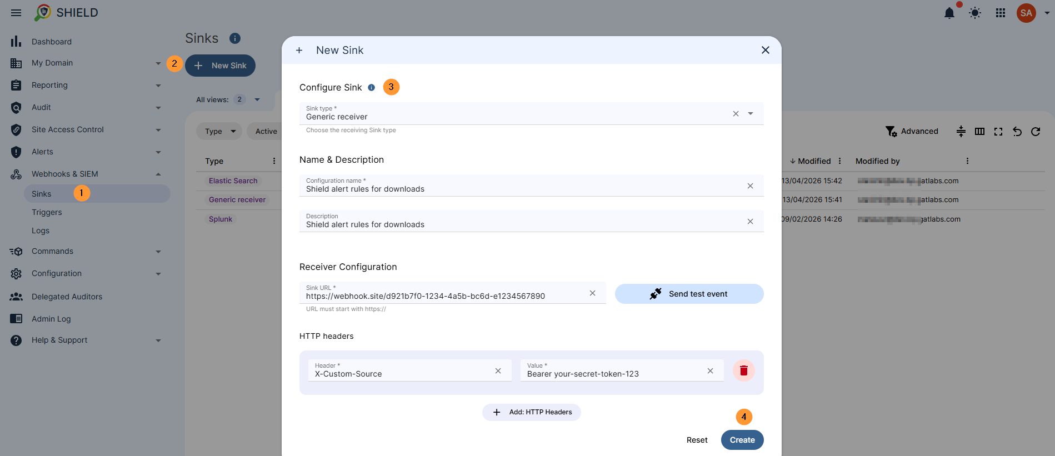This screenshot has width=1055, height=456.
Task: Expand the Help & Support menu
Action: [x=158, y=340]
